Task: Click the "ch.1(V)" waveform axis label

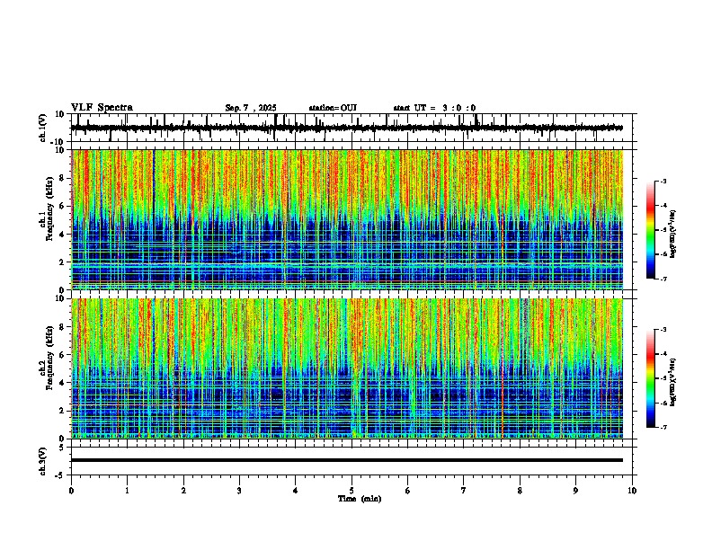Action: [x=43, y=128]
